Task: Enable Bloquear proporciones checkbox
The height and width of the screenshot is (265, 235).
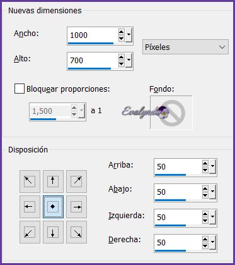Action: (20, 89)
